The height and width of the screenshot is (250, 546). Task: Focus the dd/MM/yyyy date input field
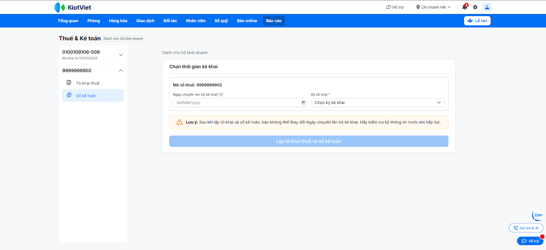coord(240,103)
